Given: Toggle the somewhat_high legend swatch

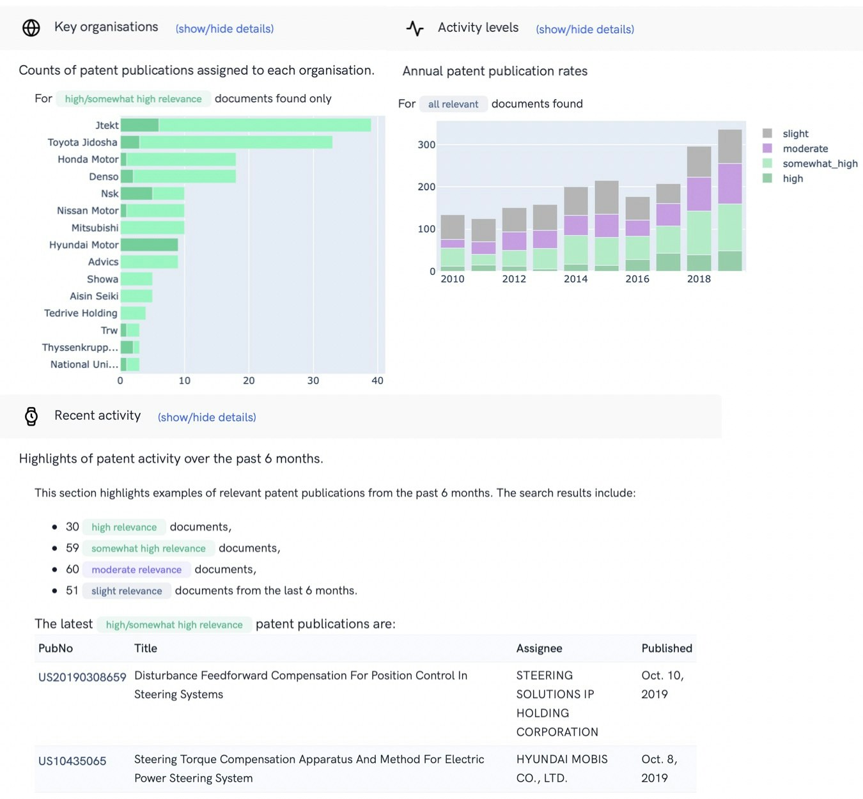Looking at the screenshot, I should (768, 163).
